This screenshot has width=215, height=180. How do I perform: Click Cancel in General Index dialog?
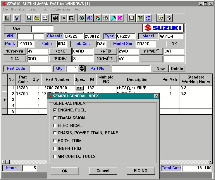[103, 171]
